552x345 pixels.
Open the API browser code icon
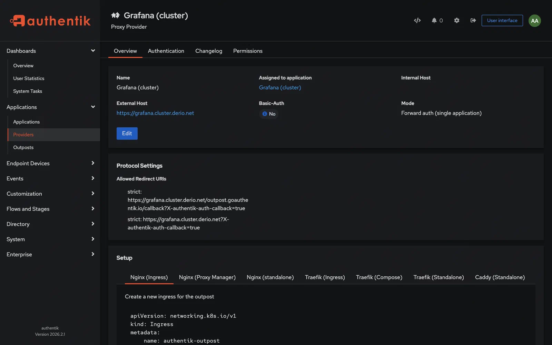click(417, 20)
